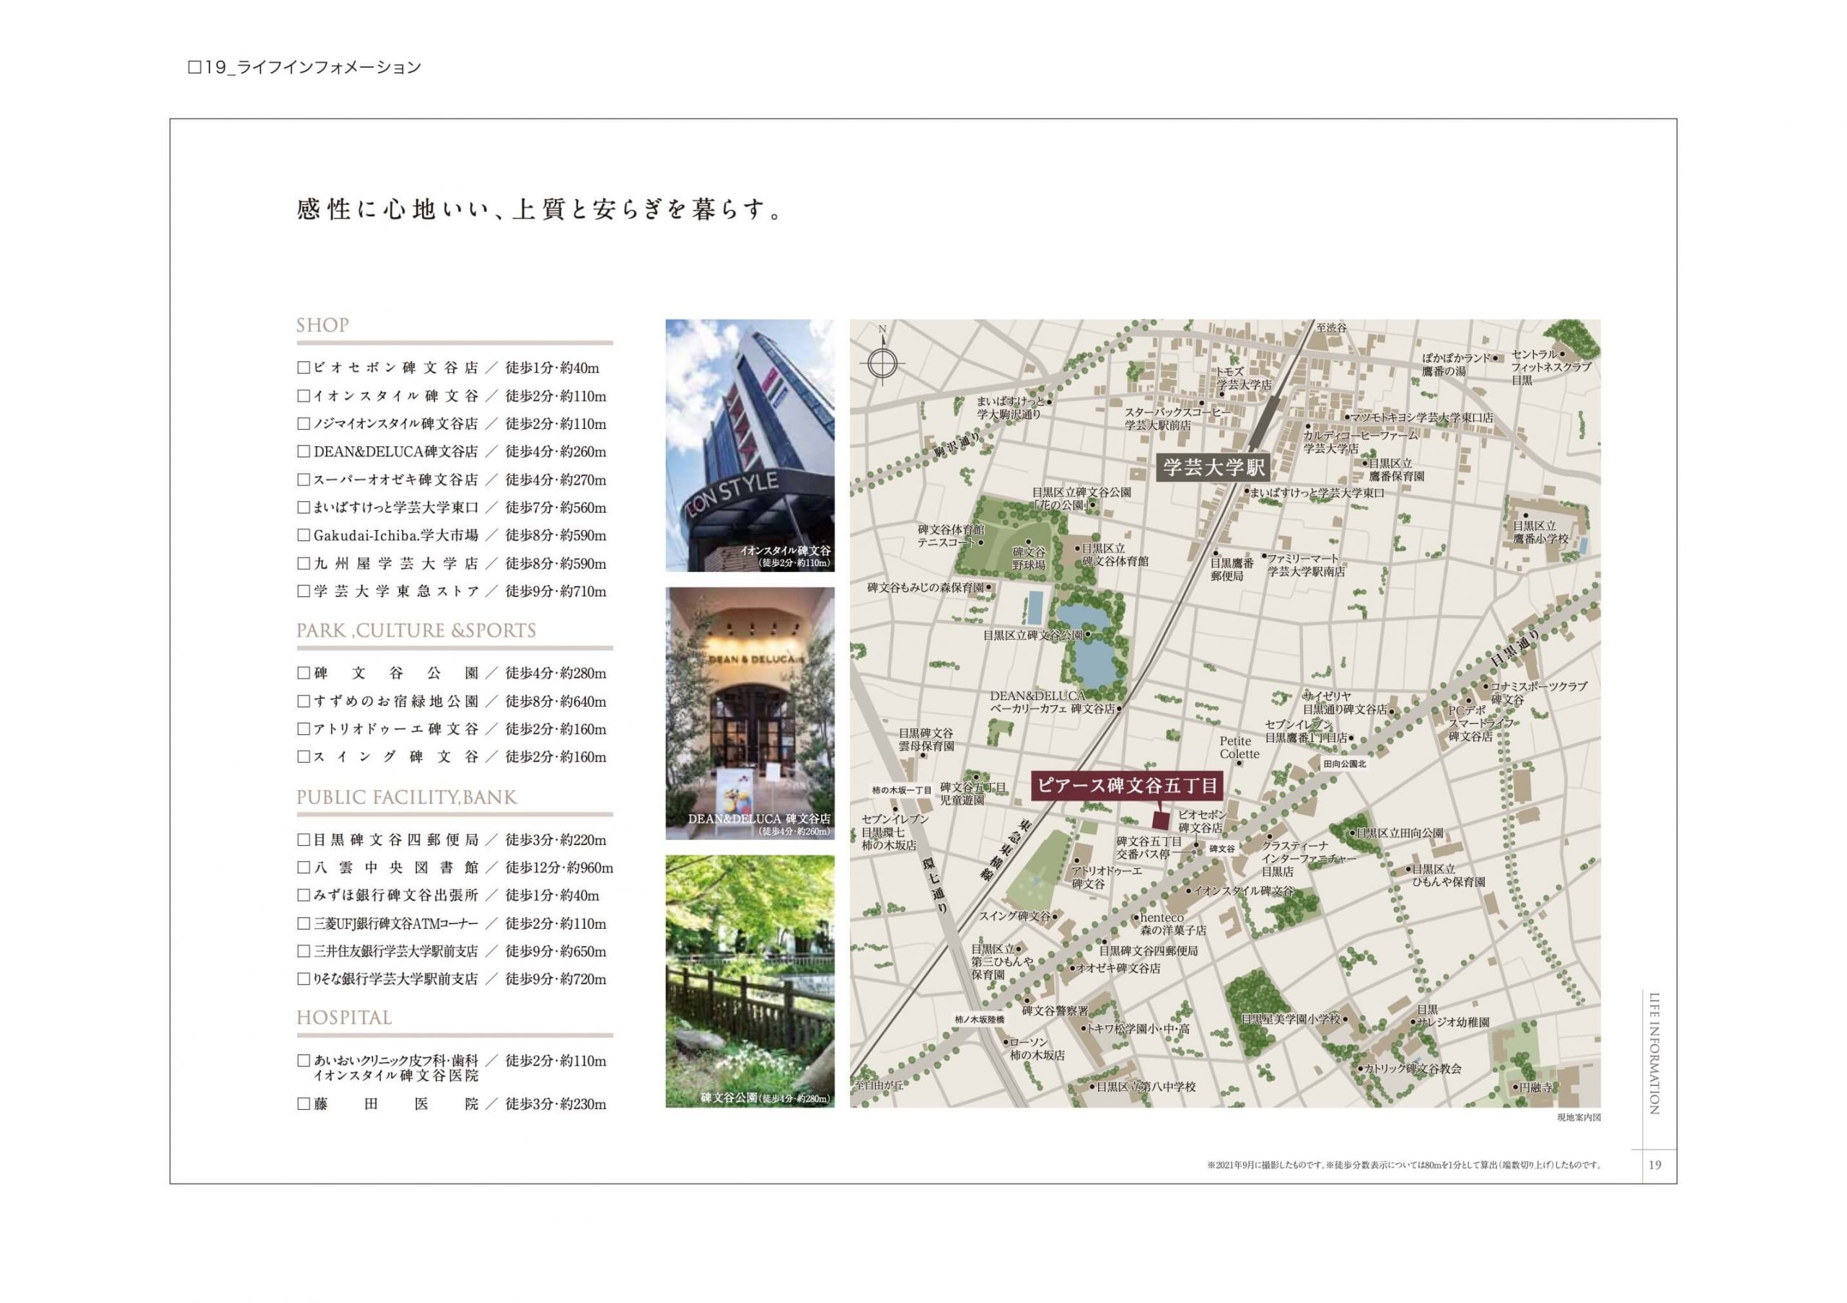Viewport: 1847px width, 1303px height.
Task: Click the 至渋谷 direction label on map
Action: tap(1331, 328)
